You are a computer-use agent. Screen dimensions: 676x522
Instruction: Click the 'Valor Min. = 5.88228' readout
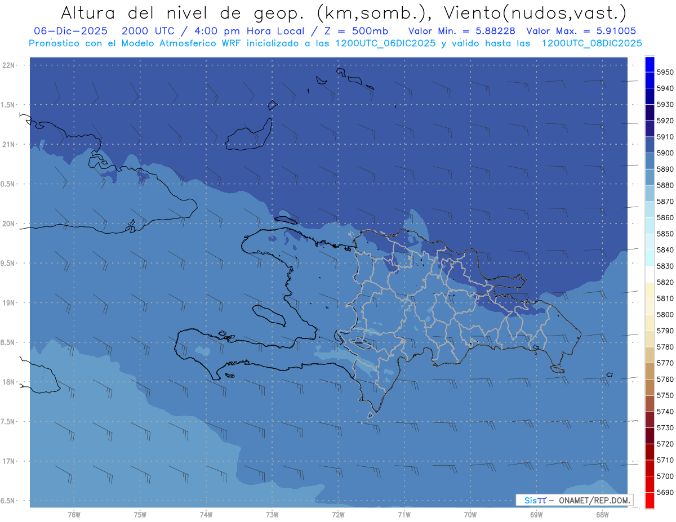(462, 32)
